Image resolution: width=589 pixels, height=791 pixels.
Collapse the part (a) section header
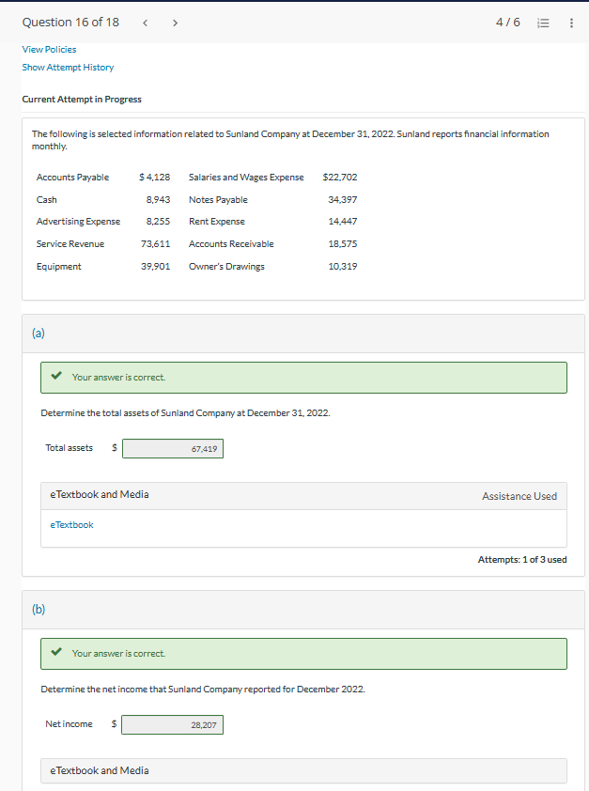38,332
